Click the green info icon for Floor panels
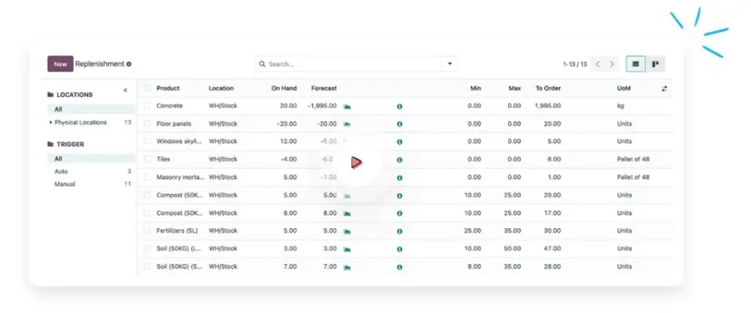The width and height of the screenshot is (751, 313). tap(399, 124)
